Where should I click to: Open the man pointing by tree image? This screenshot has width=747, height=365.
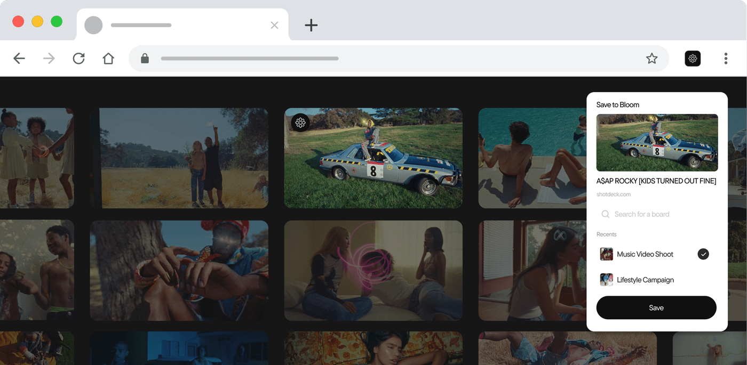(179, 271)
